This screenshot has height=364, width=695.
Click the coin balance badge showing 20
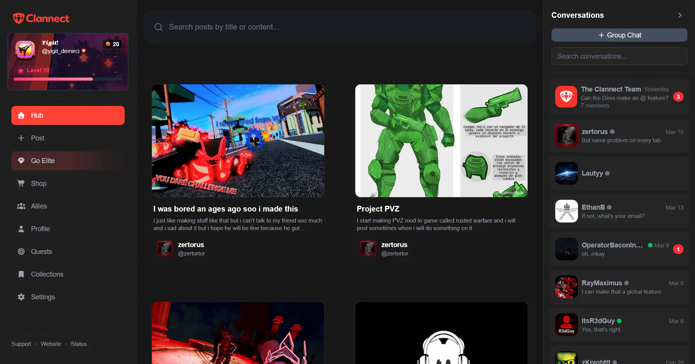(112, 44)
